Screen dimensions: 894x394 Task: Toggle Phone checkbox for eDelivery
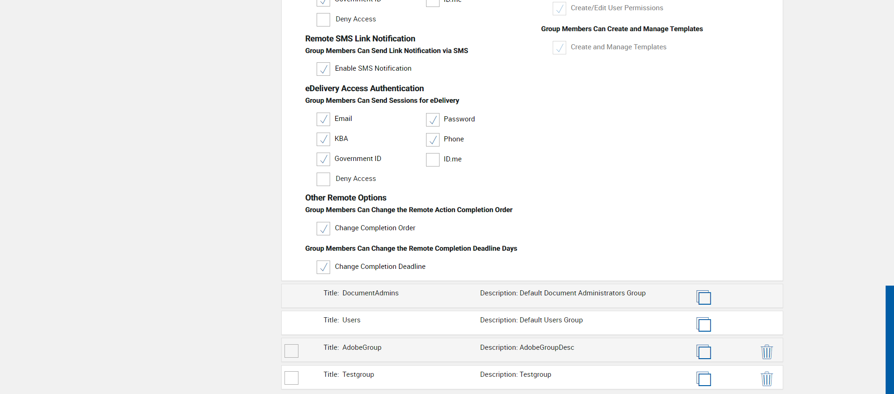coord(433,140)
